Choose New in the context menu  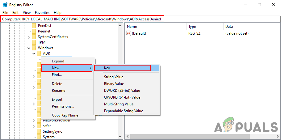67,68
